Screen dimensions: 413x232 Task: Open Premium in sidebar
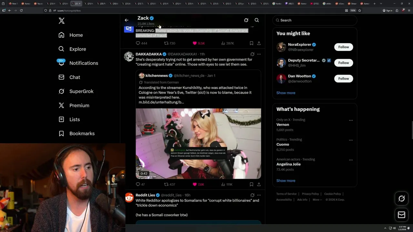click(x=74, y=105)
